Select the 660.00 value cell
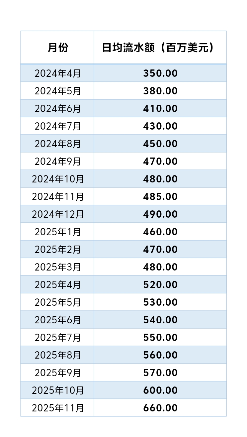 click(x=160, y=408)
